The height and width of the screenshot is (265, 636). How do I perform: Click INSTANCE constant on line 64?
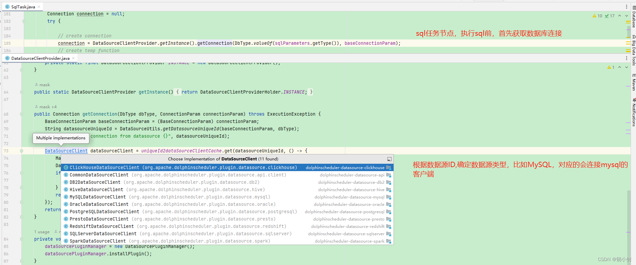[x=294, y=92]
